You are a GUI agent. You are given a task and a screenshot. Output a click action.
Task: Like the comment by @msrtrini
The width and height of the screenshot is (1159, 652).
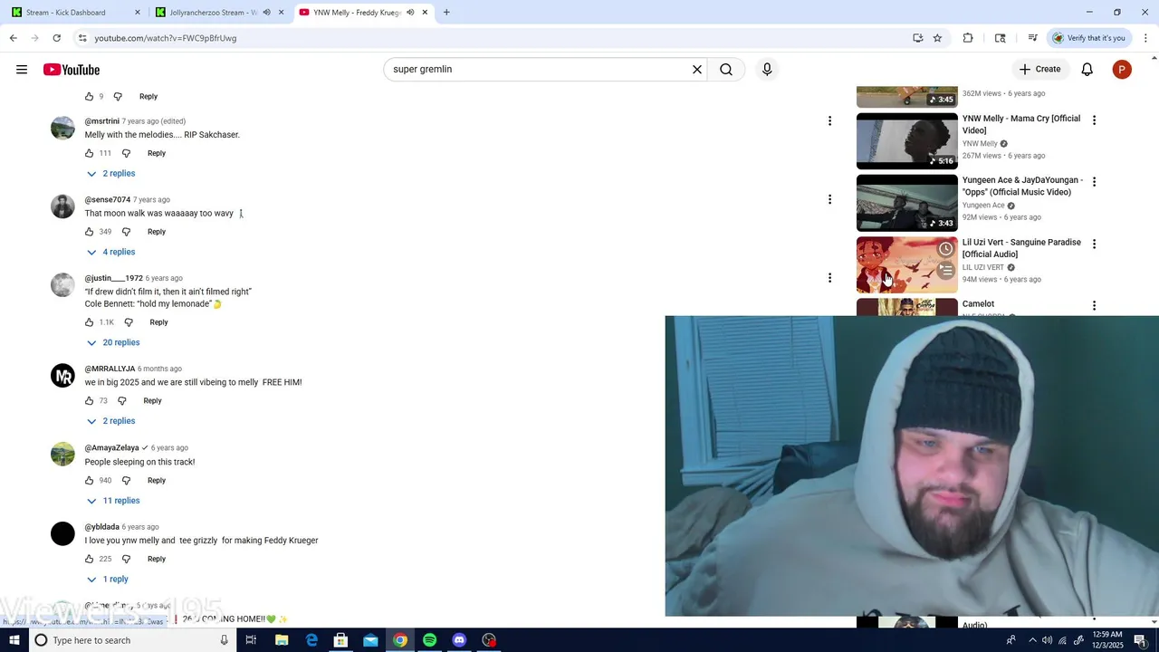[89, 153]
